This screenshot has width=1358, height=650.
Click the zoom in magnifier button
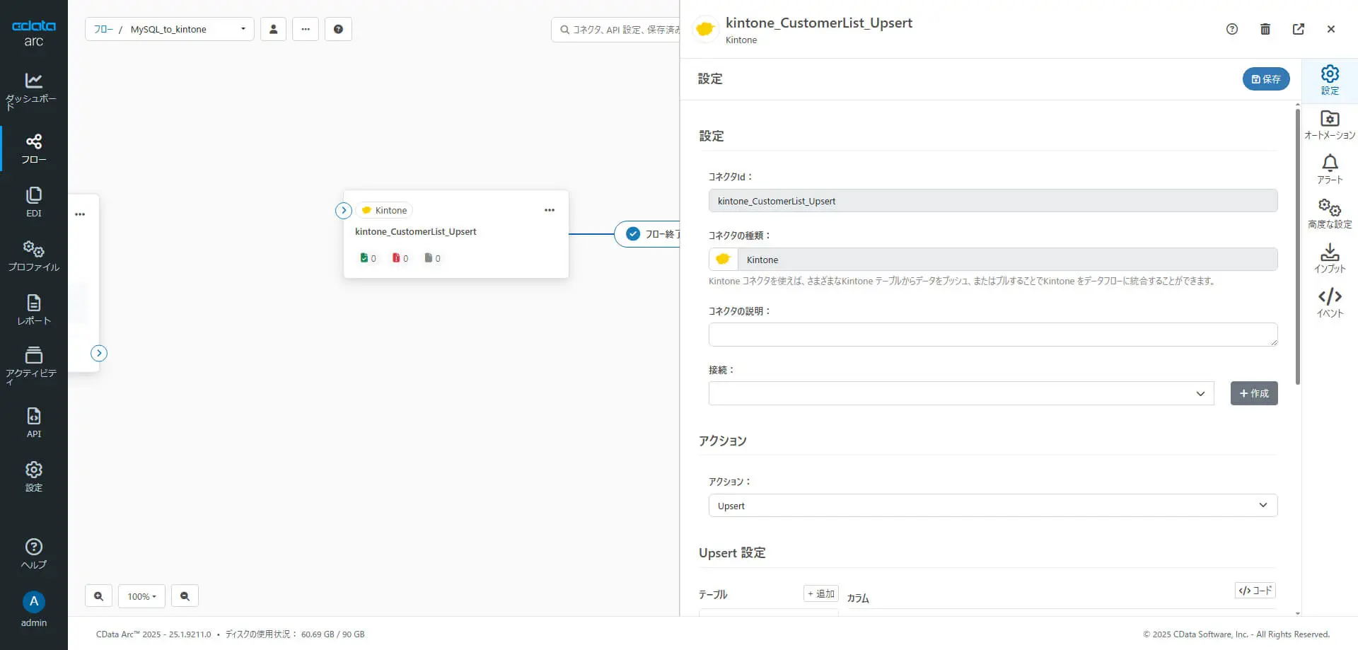pos(98,596)
